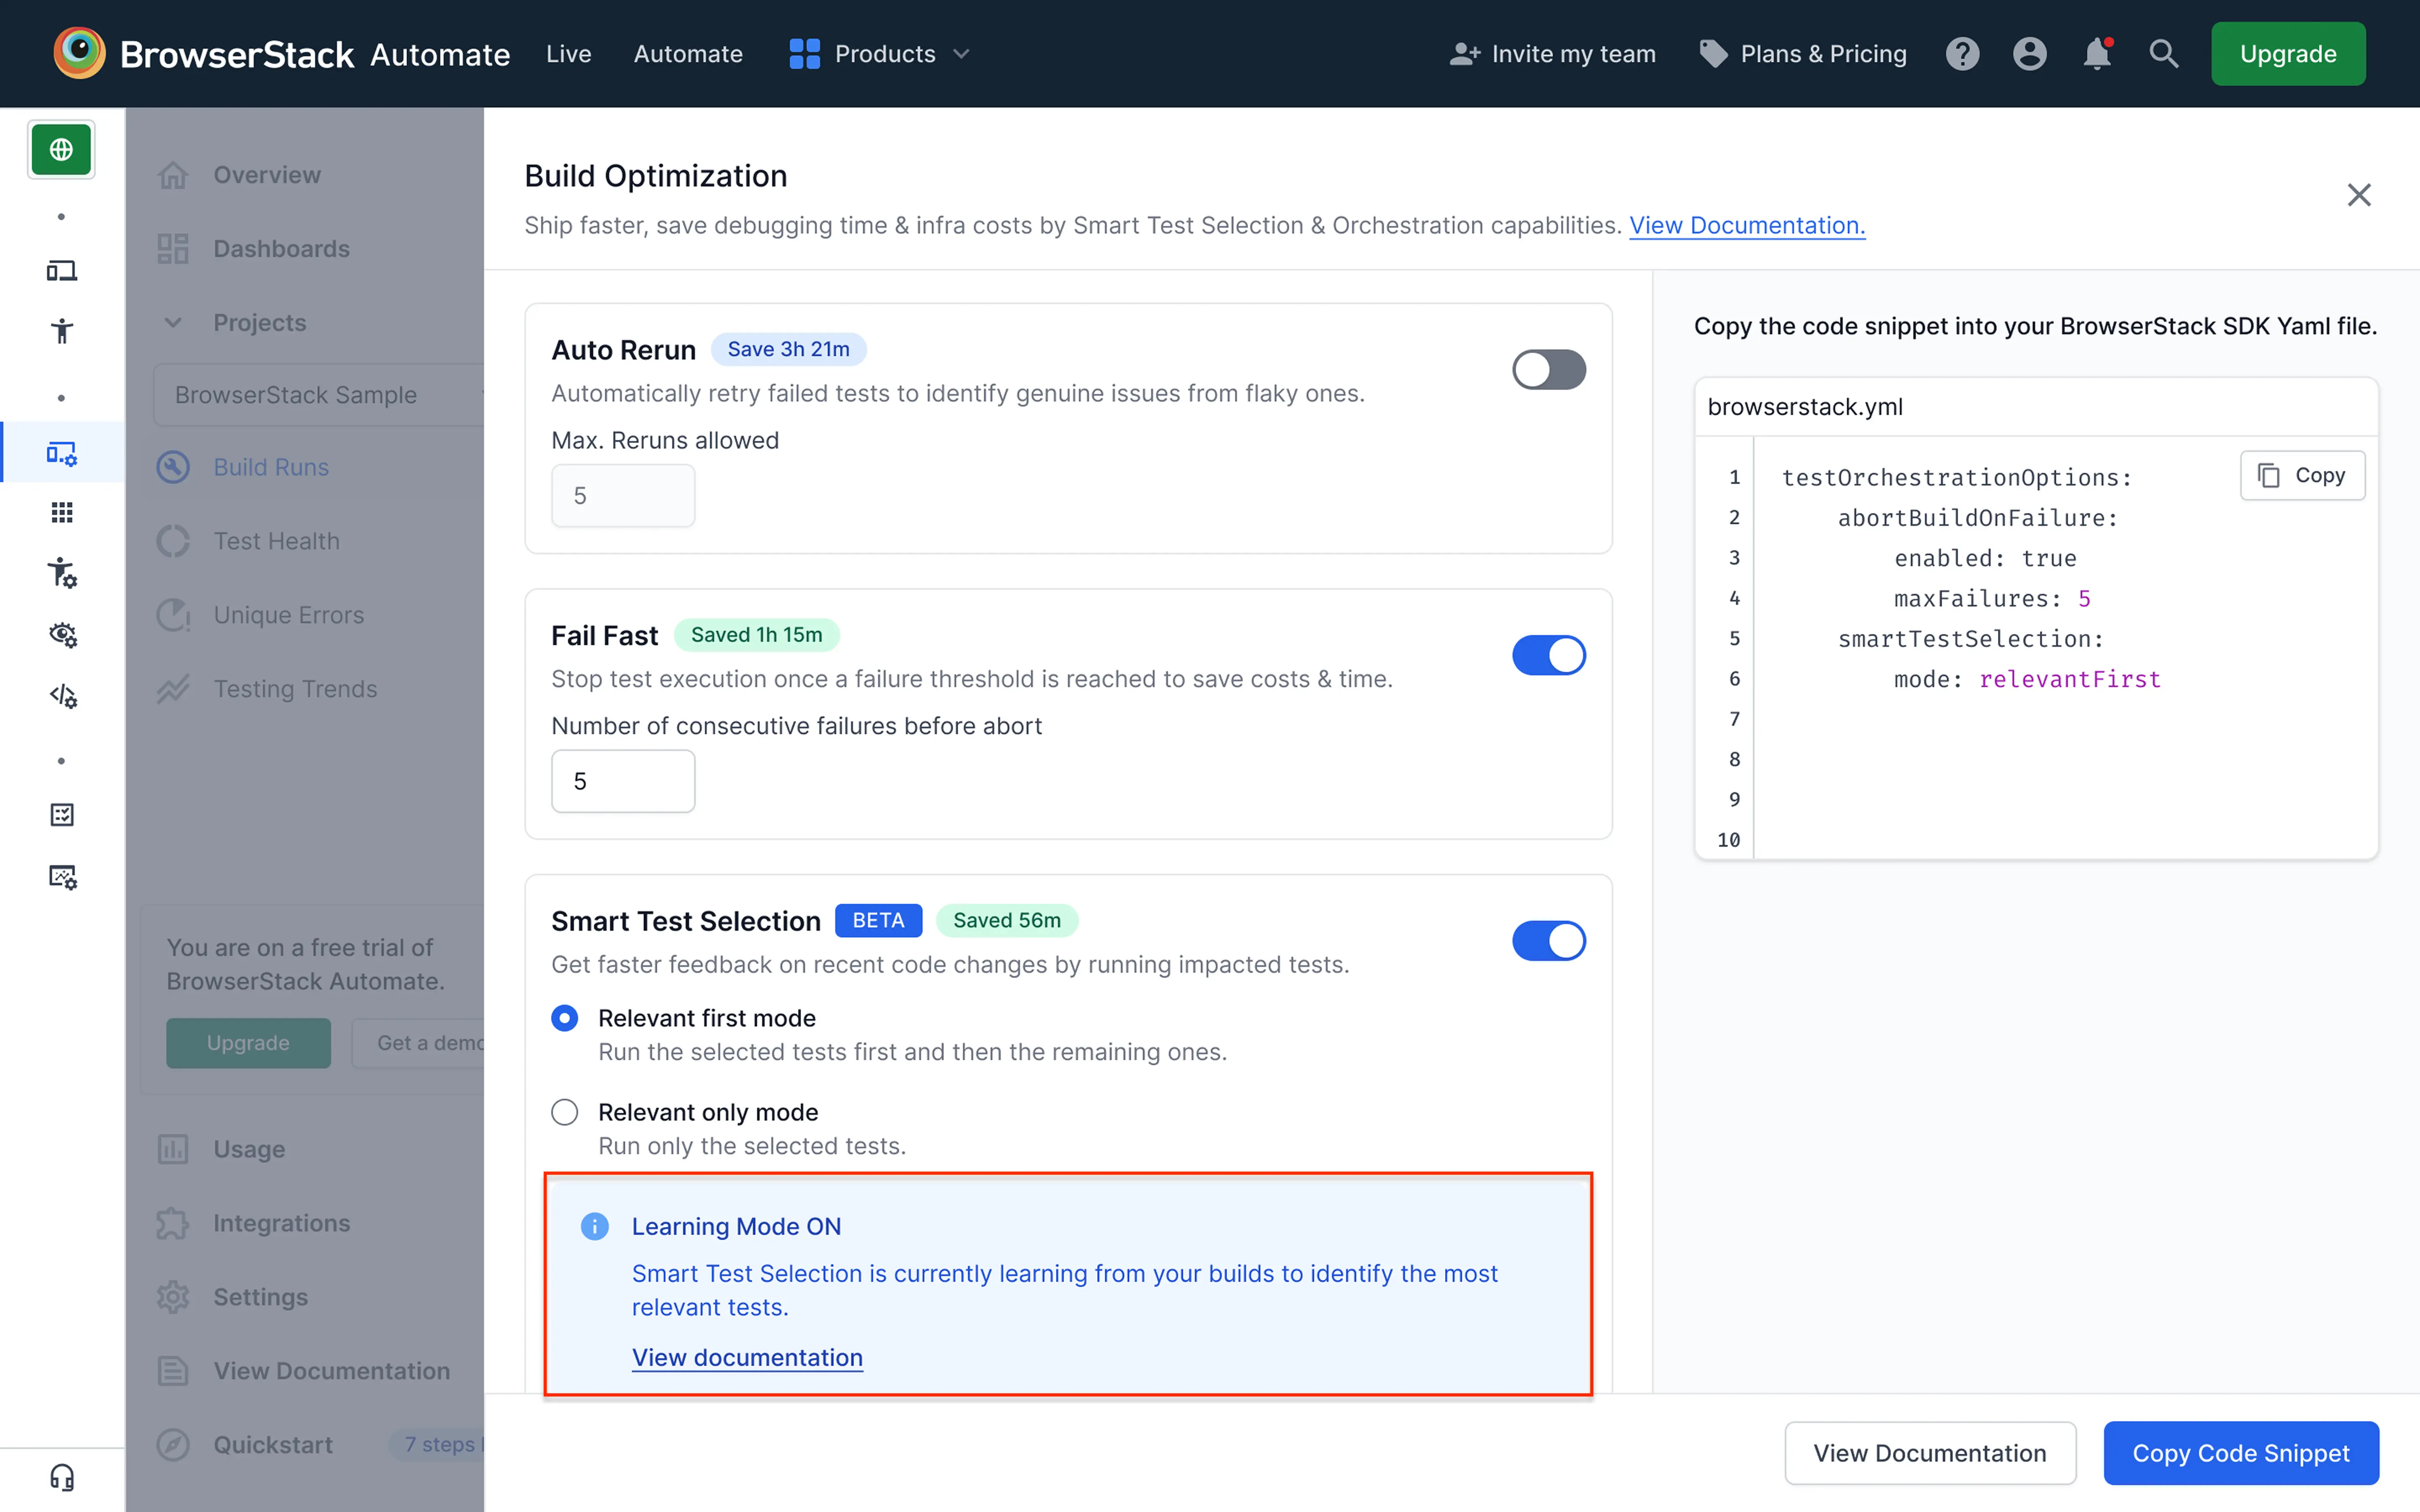This screenshot has width=2420, height=1512.
Task: Click the search magnifier icon
Action: click(2164, 54)
